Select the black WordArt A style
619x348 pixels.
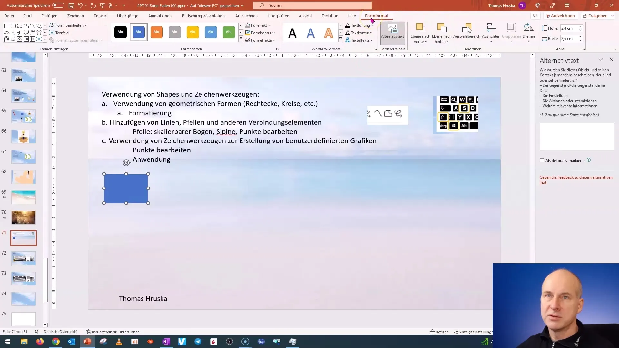[x=292, y=33]
